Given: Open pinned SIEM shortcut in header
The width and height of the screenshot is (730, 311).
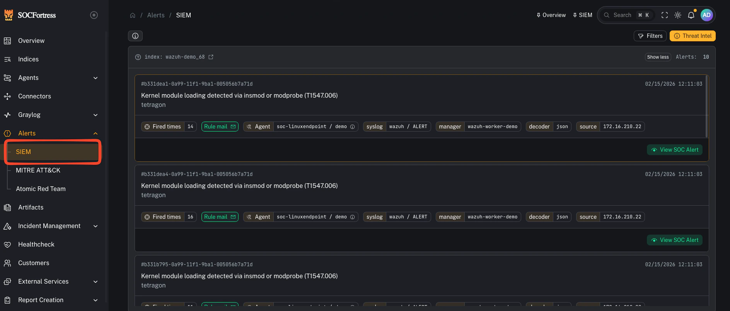Looking at the screenshot, I should pyautogui.click(x=582, y=15).
